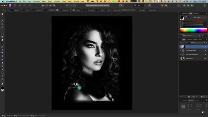Open the Colour panel options menu
The height and width of the screenshot is (117, 208).
point(206,13)
